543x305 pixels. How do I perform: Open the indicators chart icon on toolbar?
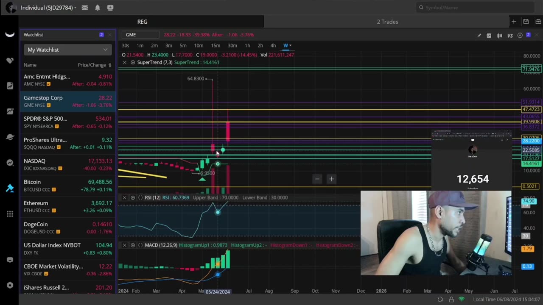tap(489, 35)
